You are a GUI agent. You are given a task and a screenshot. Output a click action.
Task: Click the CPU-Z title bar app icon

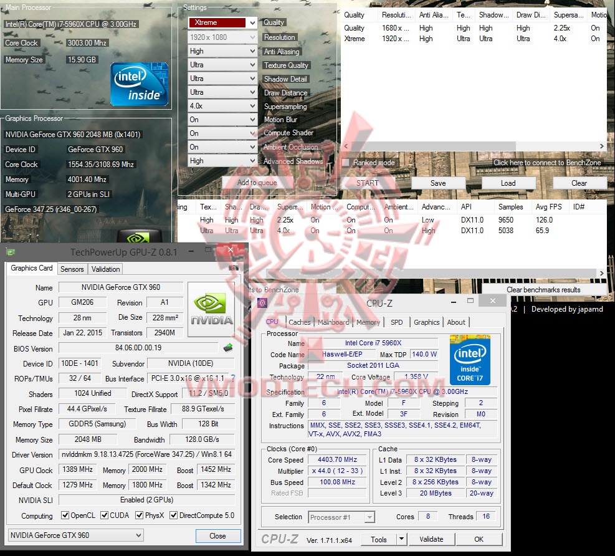262,302
